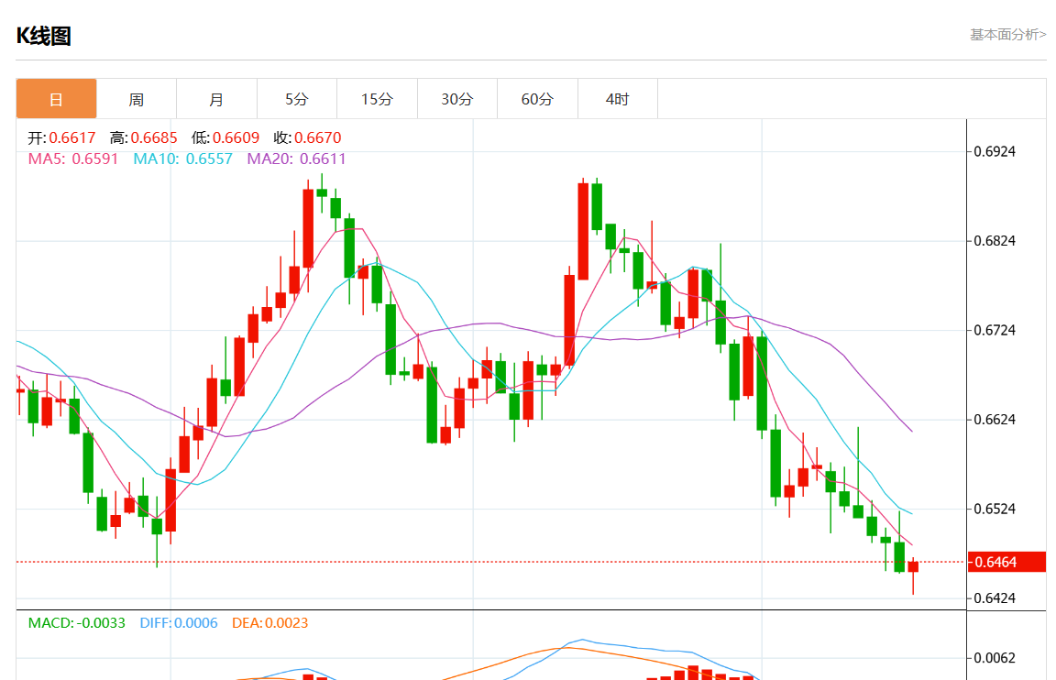The height and width of the screenshot is (680, 1056).
Task: Click the 0.0062 MACD axis label
Action: point(995,658)
